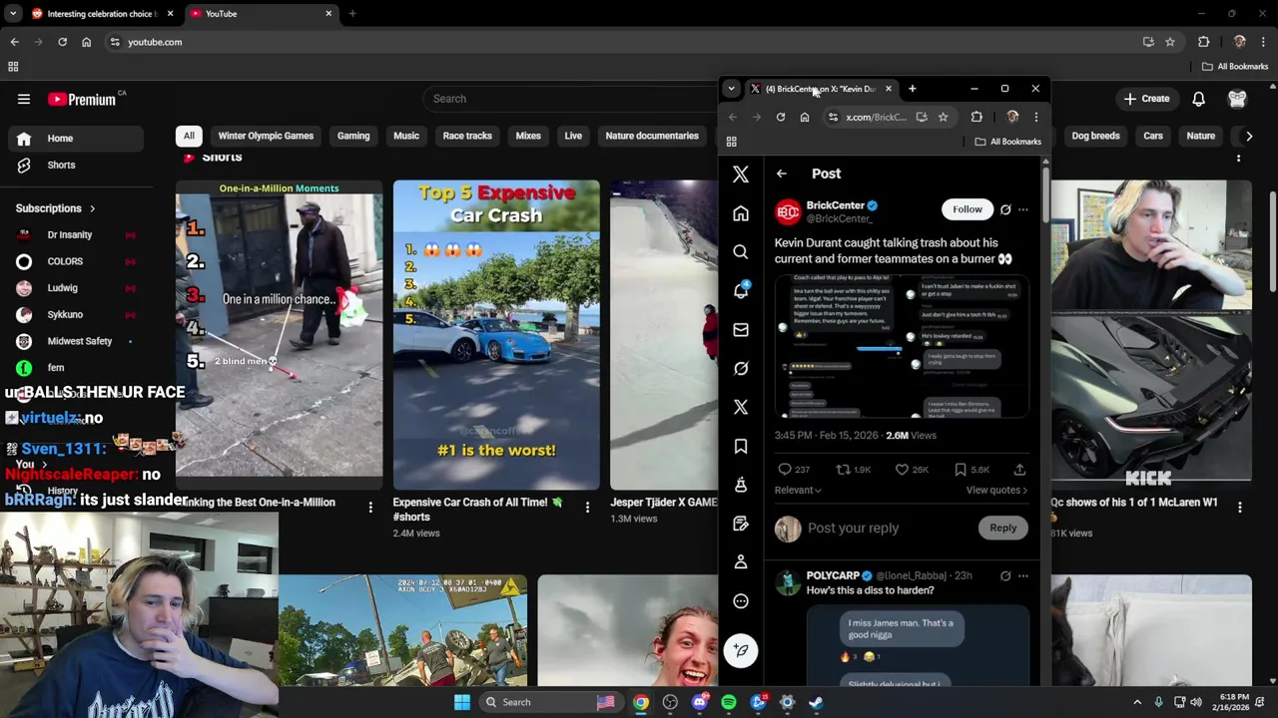Image resolution: width=1278 pixels, height=718 pixels.
Task: Open X Bookmarks icon
Action: pos(741,446)
